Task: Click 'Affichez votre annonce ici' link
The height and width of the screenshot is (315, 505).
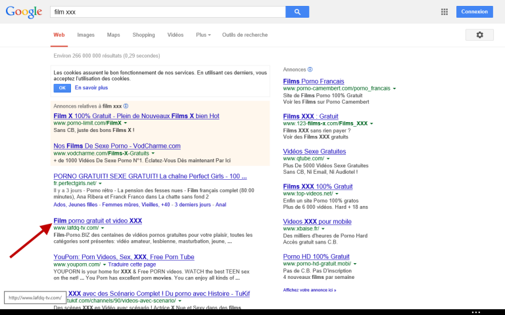Action: 310,290
